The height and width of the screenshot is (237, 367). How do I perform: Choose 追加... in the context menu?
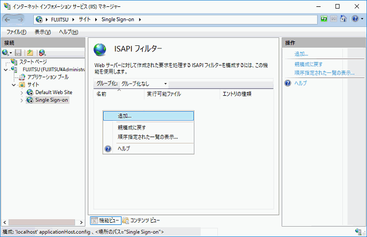point(149,116)
